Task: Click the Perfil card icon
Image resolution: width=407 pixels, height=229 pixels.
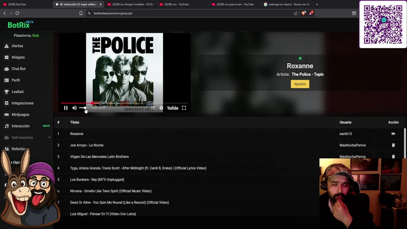Action: click(6, 80)
